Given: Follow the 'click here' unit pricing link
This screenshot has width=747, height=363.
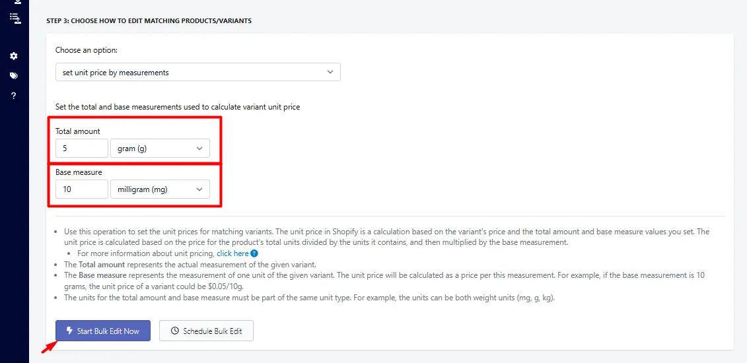Looking at the screenshot, I should tap(232, 253).
